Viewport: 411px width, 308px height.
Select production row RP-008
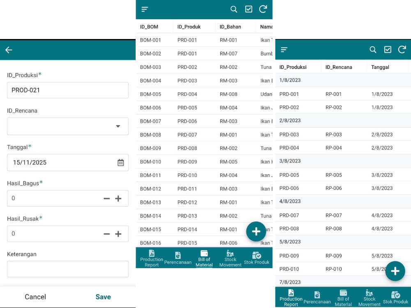(343, 228)
